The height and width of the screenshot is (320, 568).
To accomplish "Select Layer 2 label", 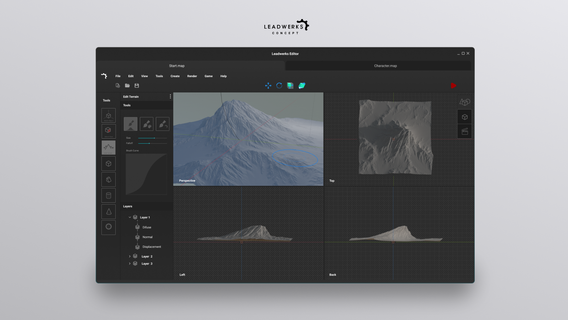I will click(x=147, y=256).
